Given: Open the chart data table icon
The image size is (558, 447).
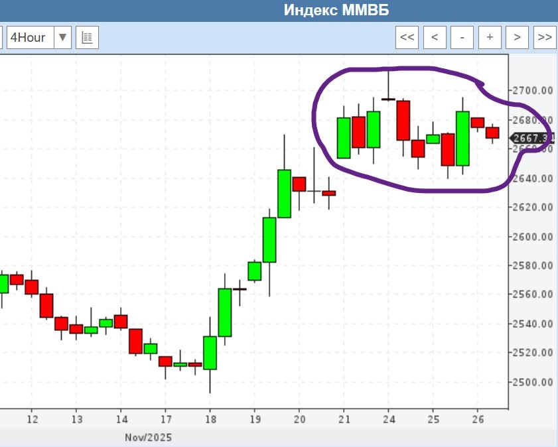Looking at the screenshot, I should tap(87, 37).
